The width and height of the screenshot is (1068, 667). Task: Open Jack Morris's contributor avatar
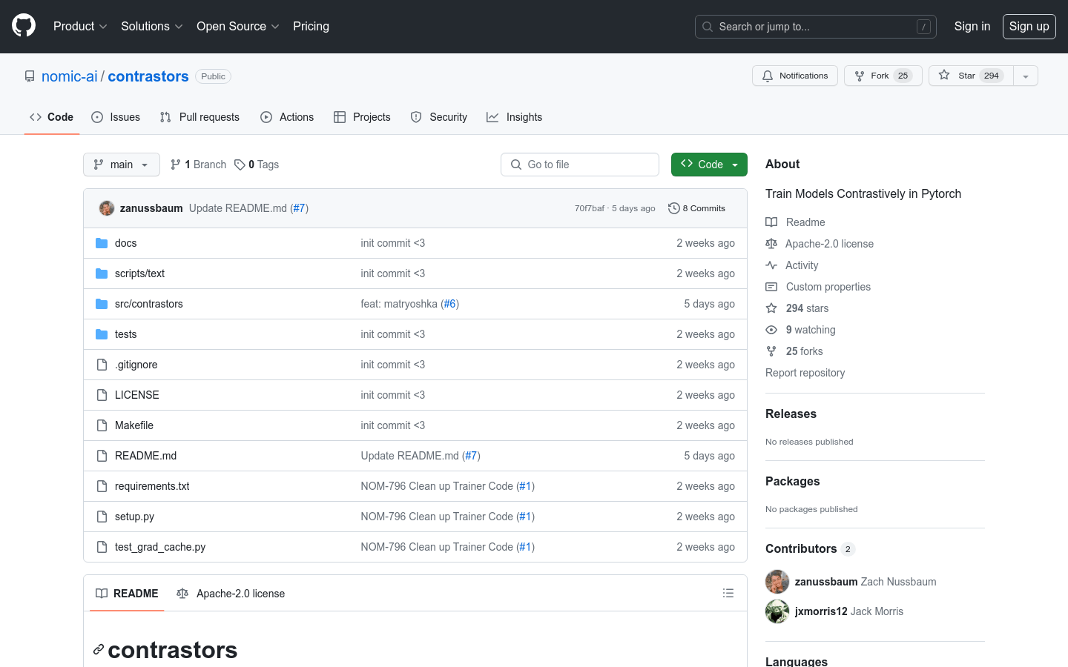coord(777,611)
